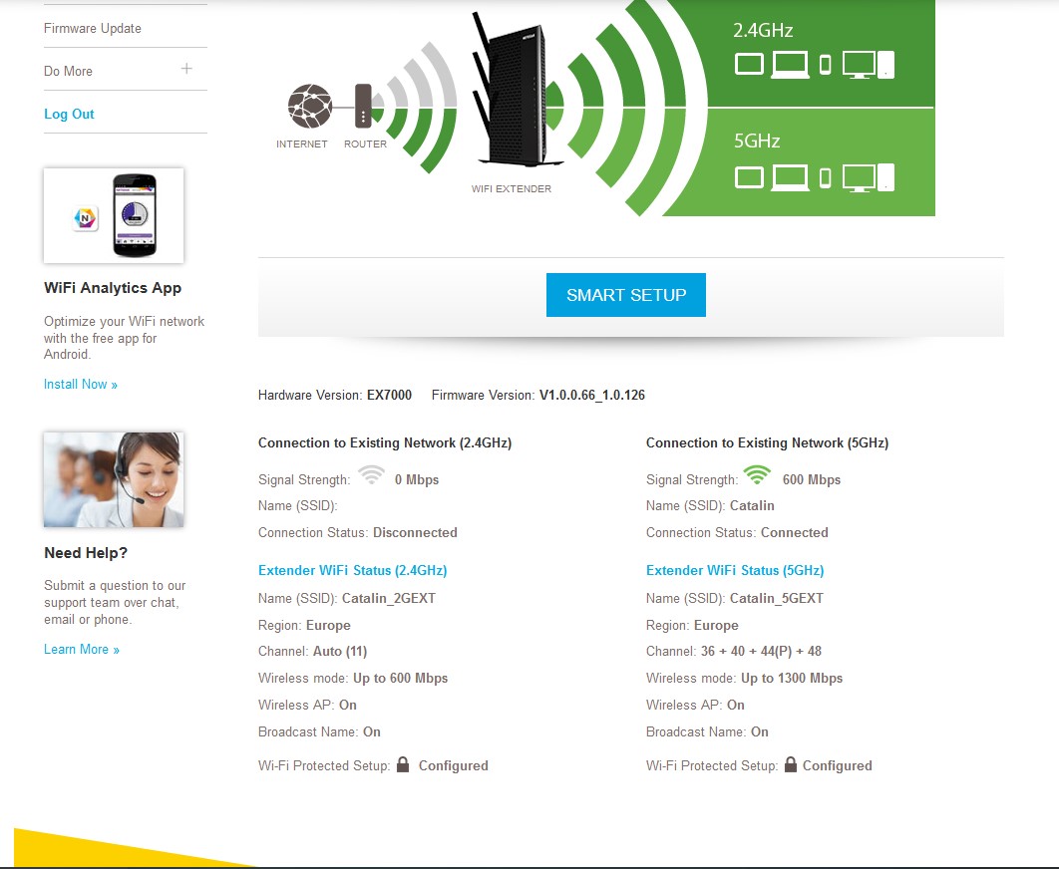Click the Install Now link
1059x869 pixels.
click(81, 385)
